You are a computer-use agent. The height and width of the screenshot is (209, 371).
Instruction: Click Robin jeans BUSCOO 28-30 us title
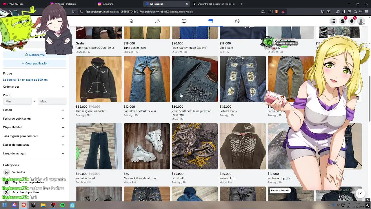[95, 48]
